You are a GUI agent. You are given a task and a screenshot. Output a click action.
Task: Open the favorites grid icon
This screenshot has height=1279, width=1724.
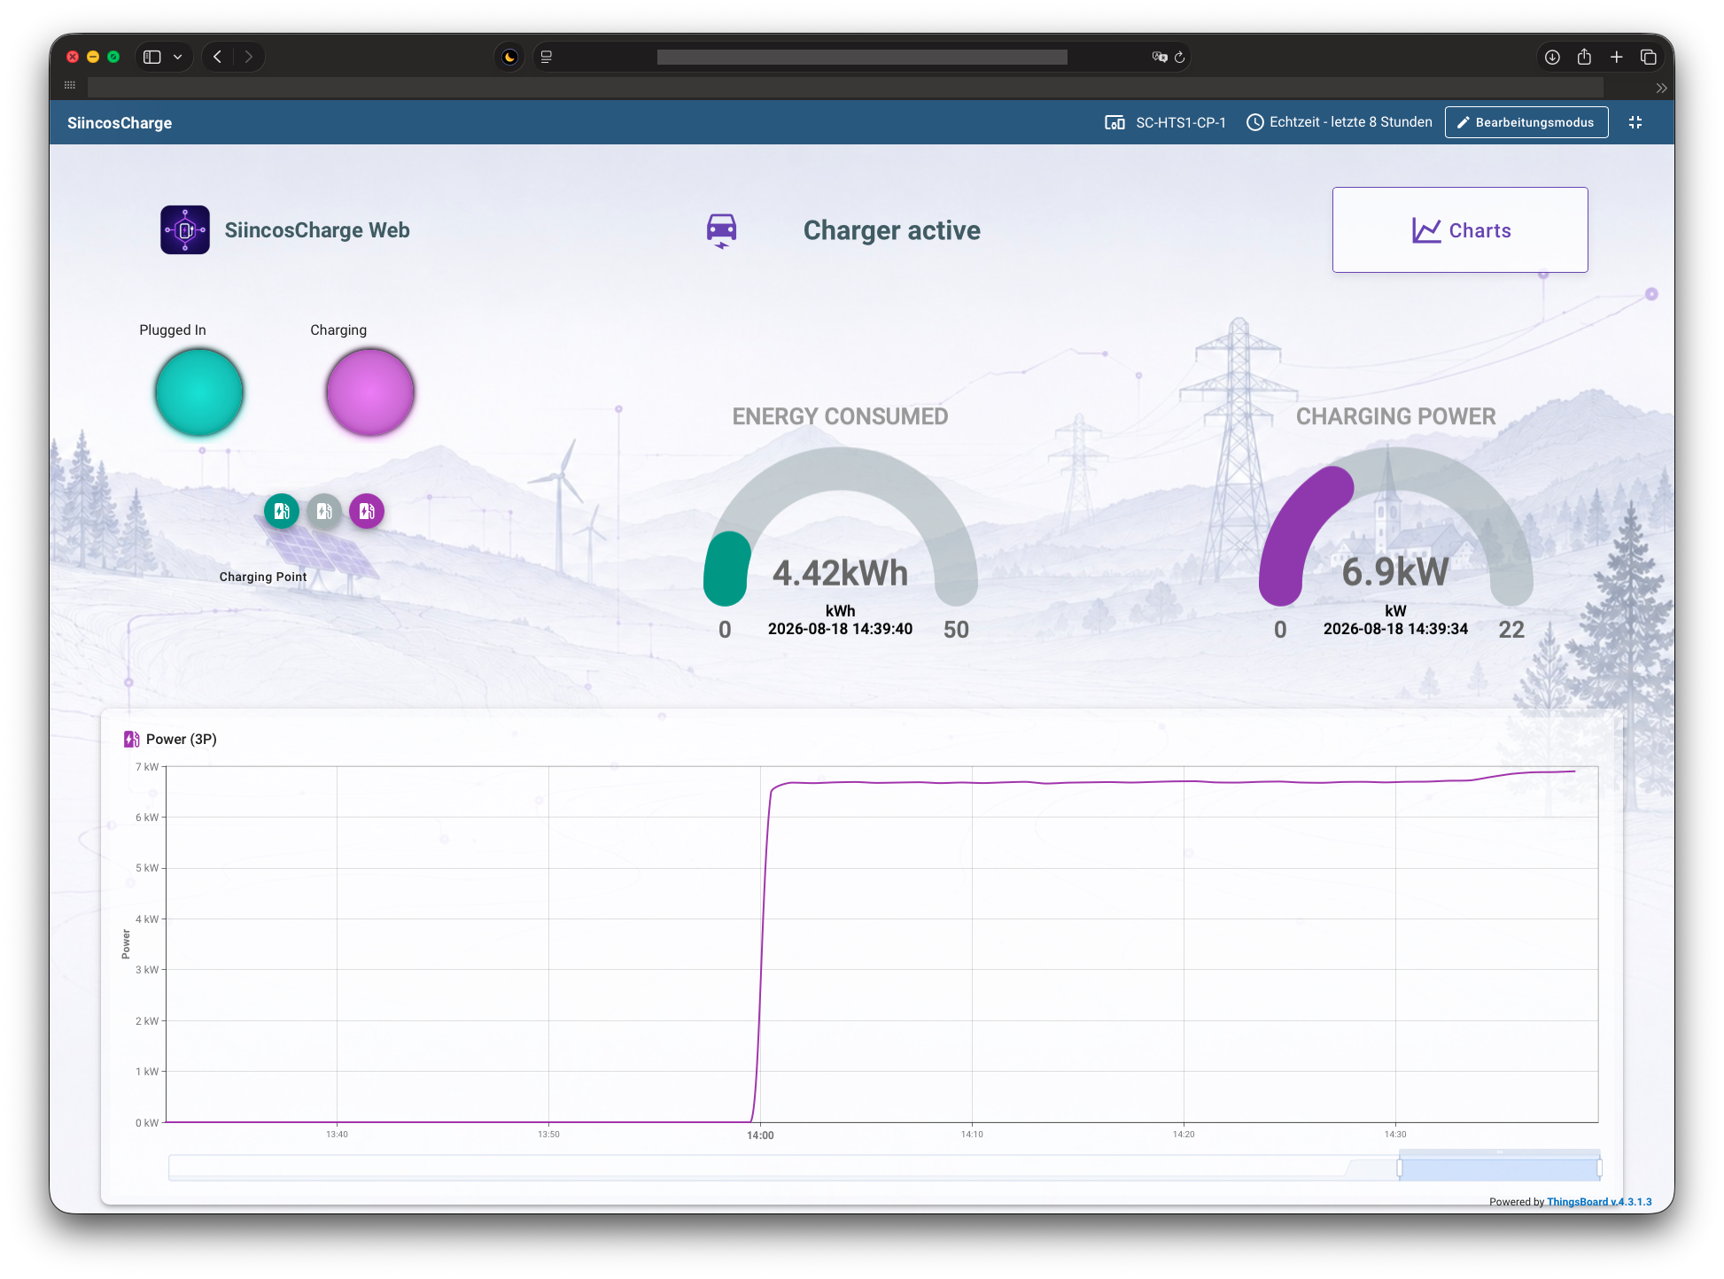[x=70, y=85]
